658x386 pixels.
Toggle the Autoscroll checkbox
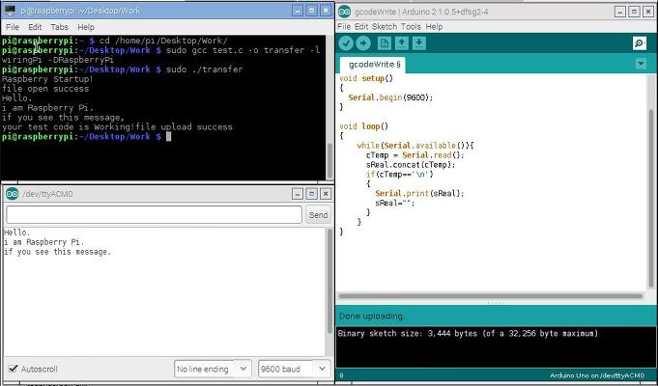[x=13, y=369]
